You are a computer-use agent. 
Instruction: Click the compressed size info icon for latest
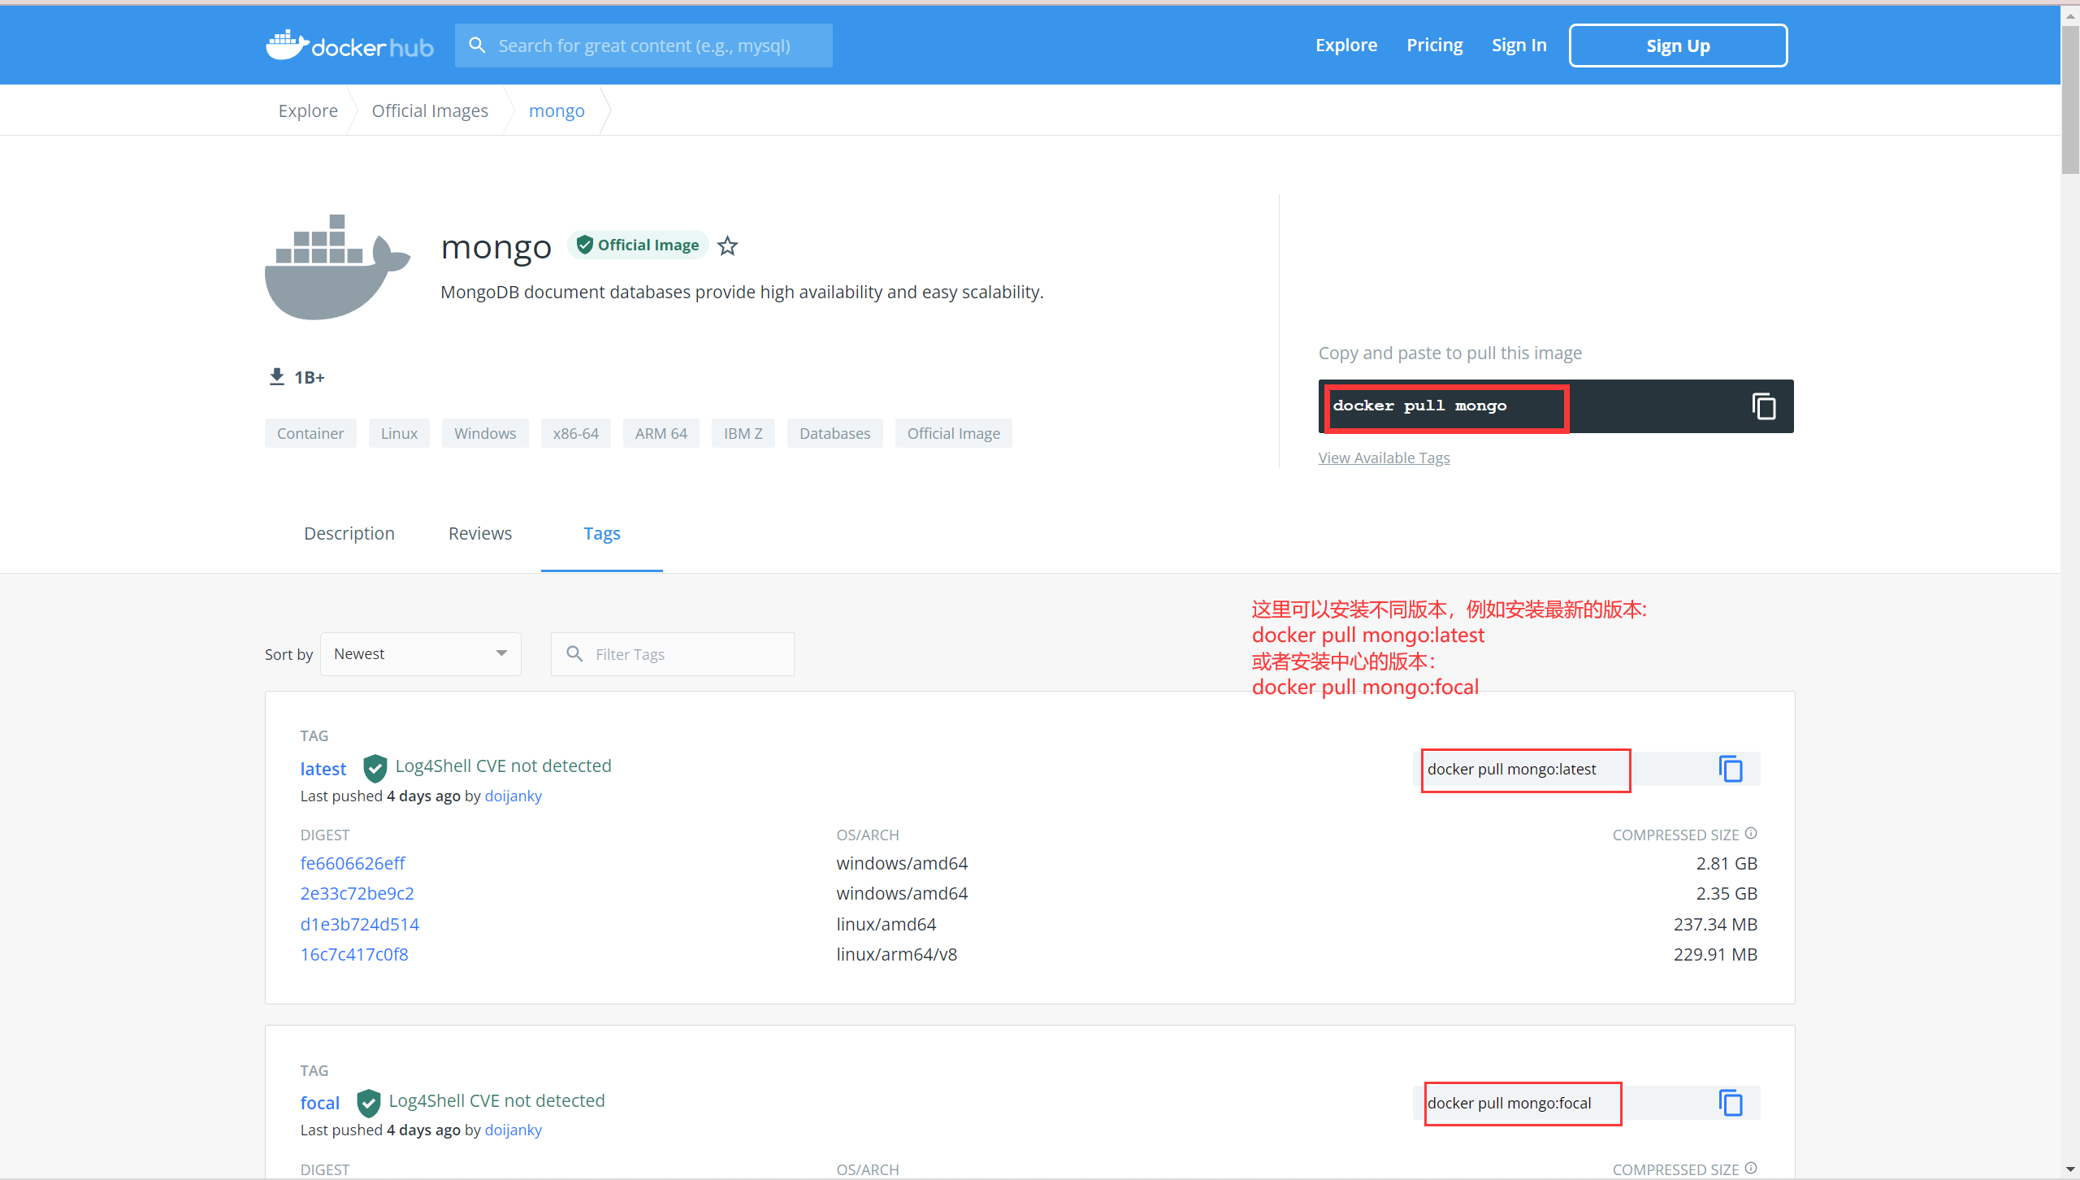1751,834
